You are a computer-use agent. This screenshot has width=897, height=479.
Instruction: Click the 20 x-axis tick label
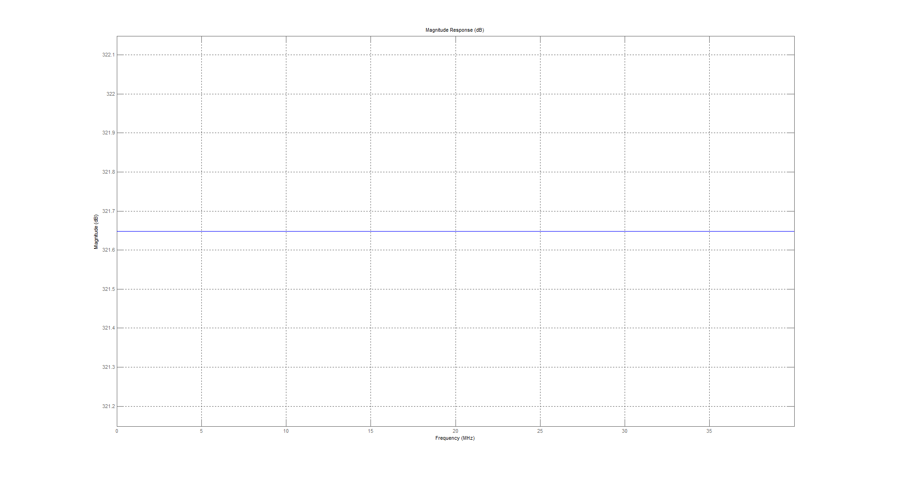click(456, 431)
